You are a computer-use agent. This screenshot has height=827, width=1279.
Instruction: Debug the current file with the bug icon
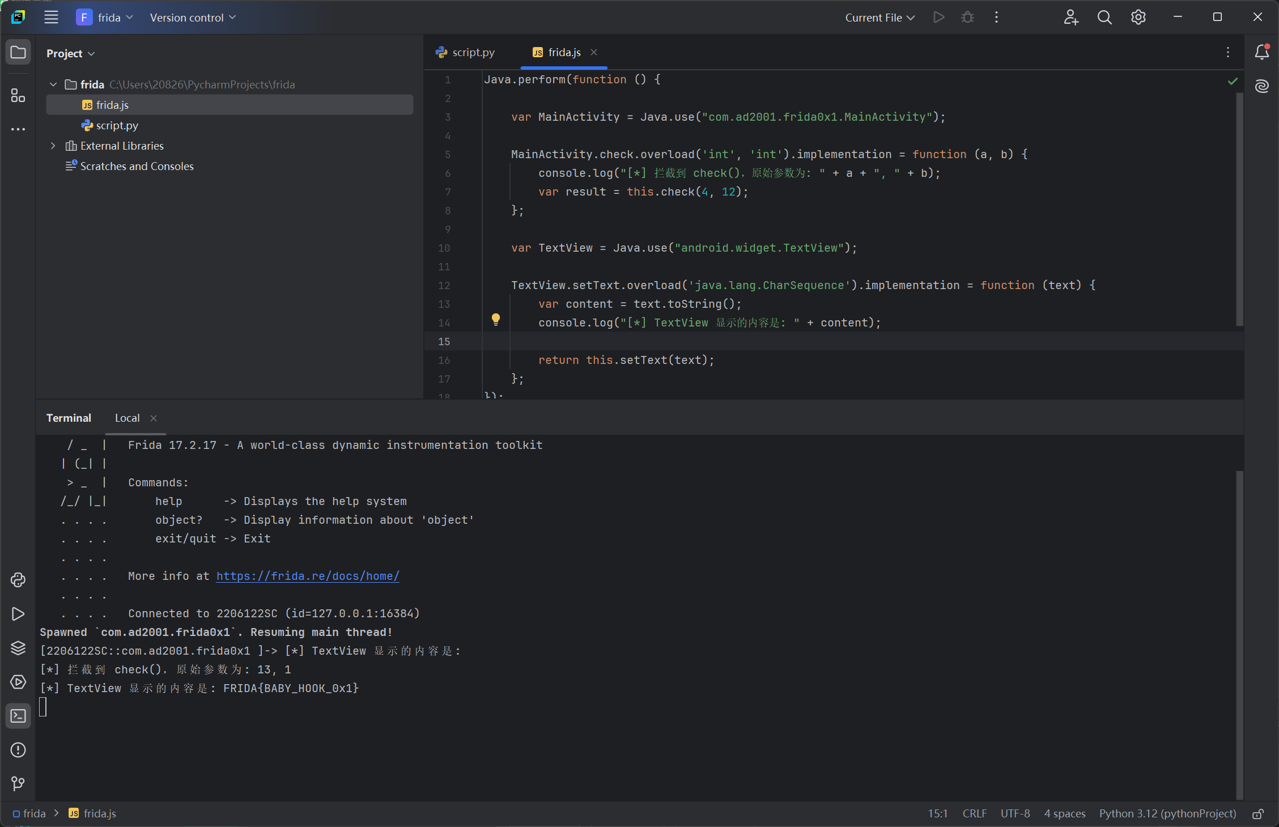(x=967, y=17)
